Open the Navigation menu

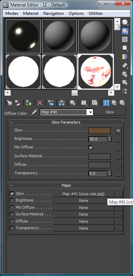coord(54,13)
